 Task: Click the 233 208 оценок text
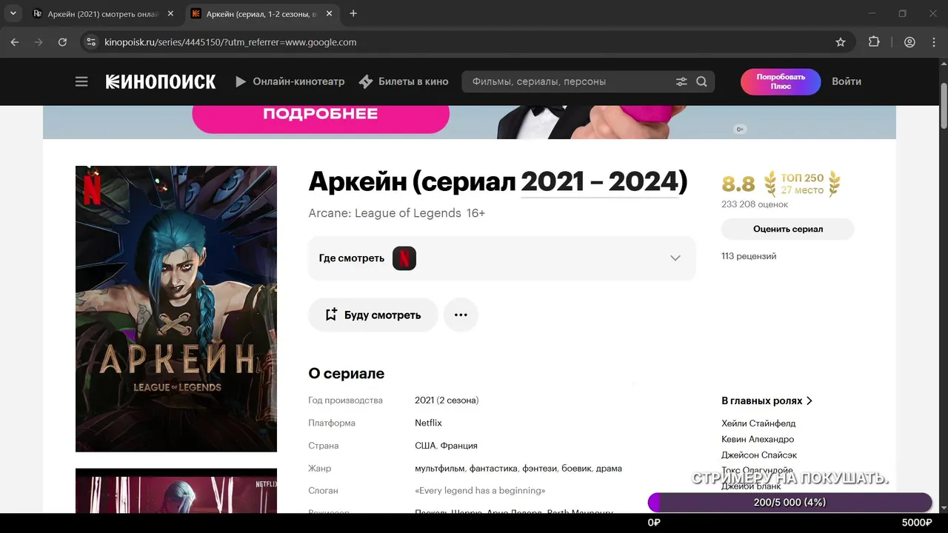[x=755, y=204]
